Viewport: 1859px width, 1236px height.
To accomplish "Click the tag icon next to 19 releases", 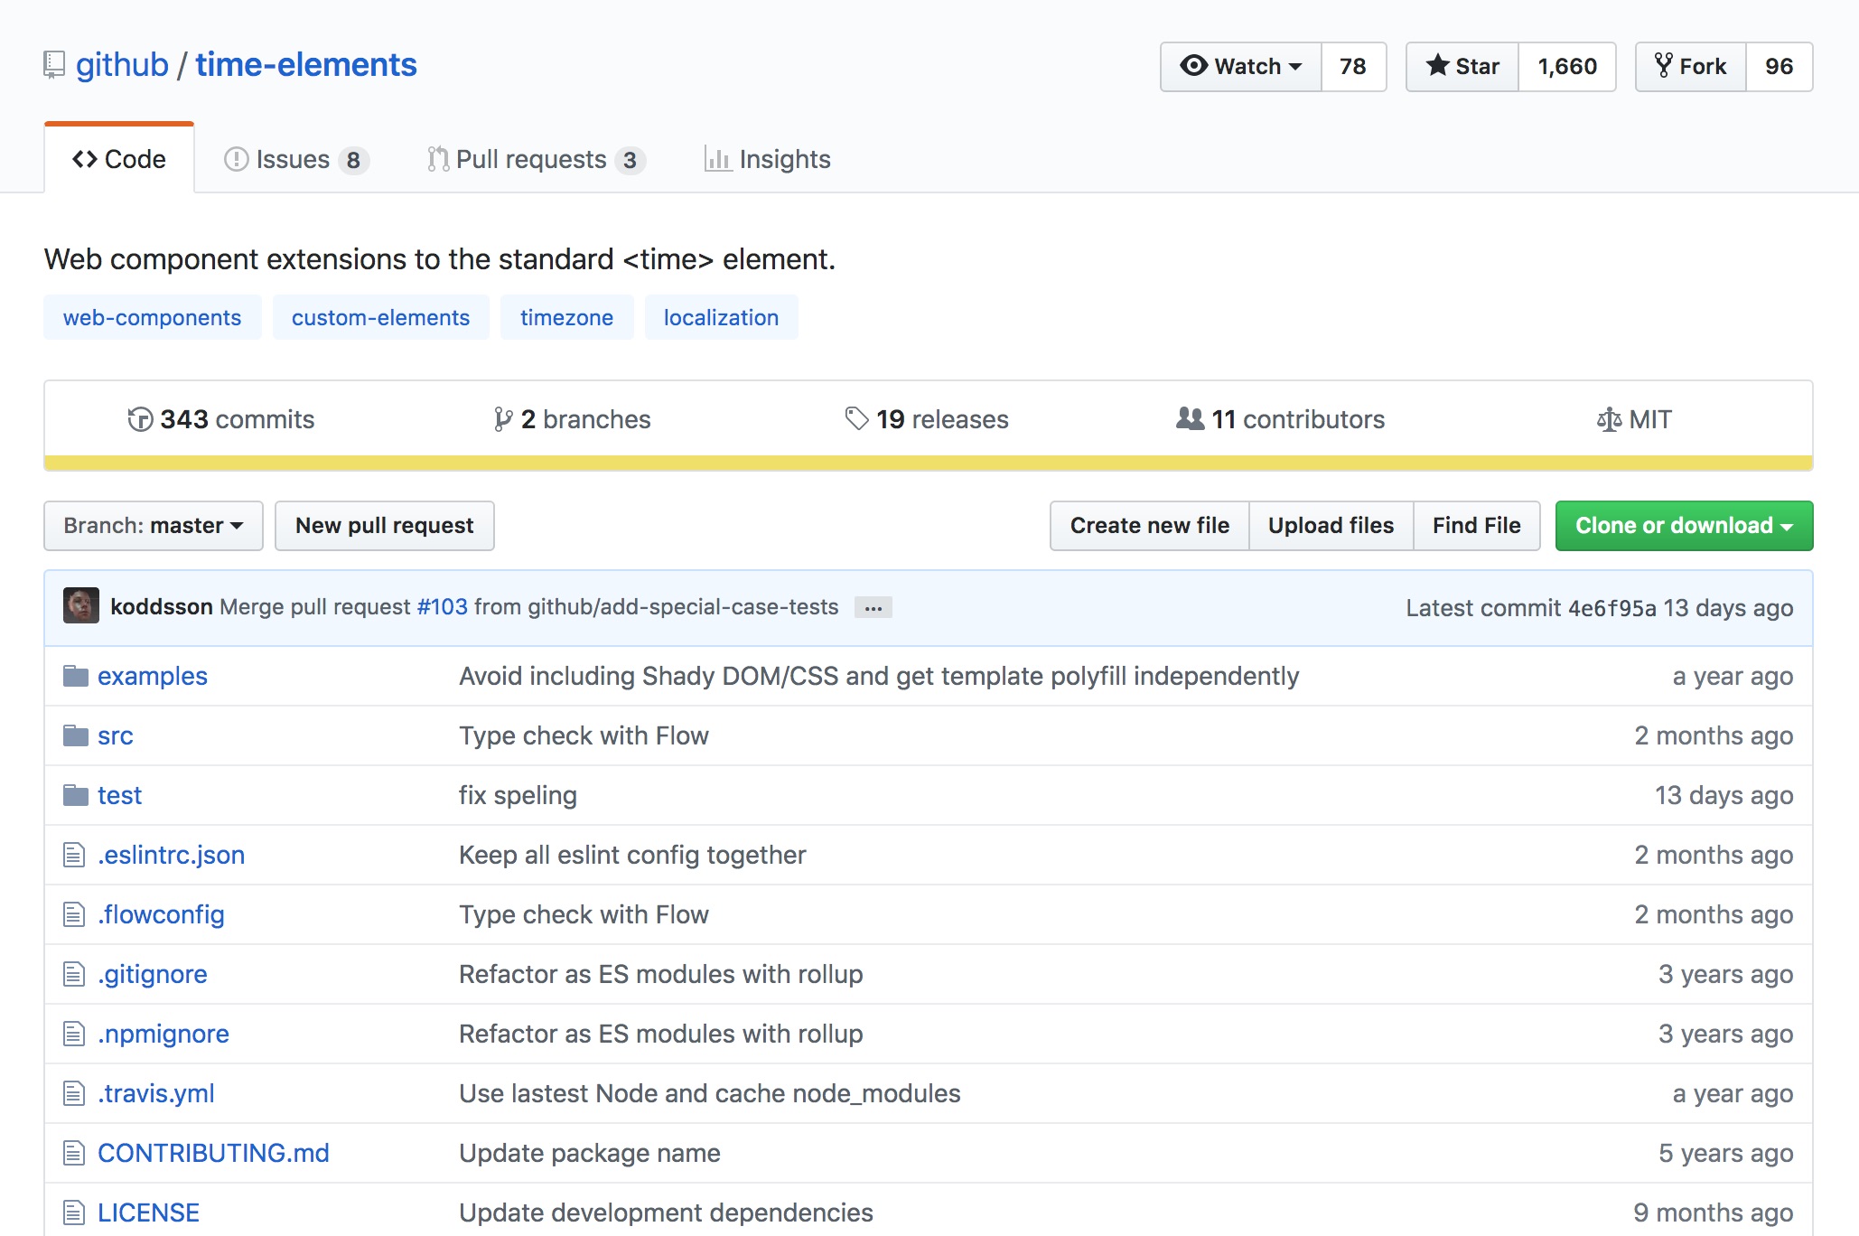I will 856,418.
